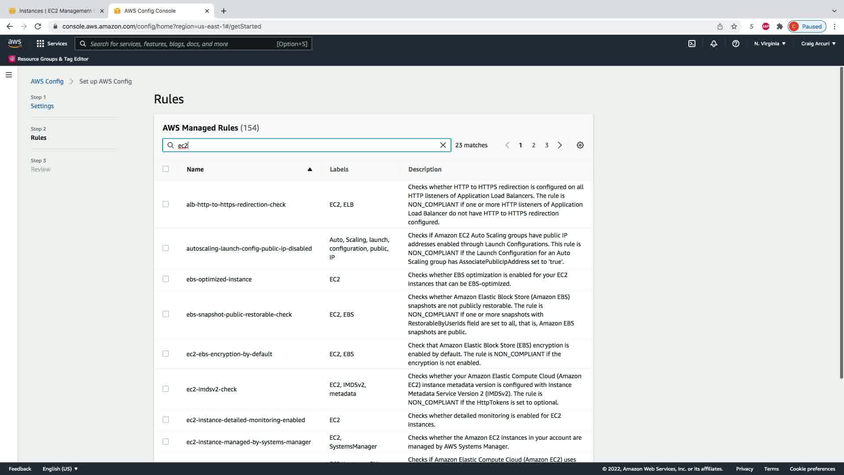Toggle the side navigation hamburger menu
844x475 pixels.
pos(8,75)
